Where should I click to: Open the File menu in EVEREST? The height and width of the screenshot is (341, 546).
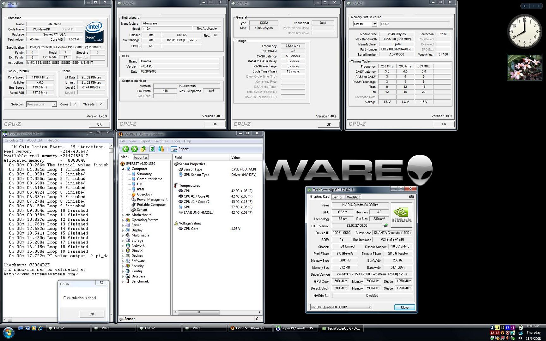click(123, 141)
